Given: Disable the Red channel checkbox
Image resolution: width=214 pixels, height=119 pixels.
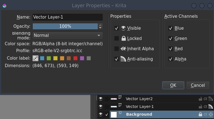Looking at the screenshot, I should coord(170,49).
